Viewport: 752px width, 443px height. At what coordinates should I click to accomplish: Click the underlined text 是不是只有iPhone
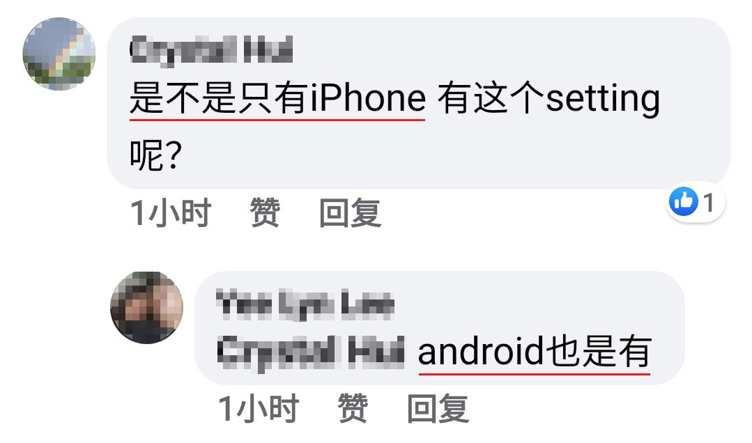click(277, 98)
